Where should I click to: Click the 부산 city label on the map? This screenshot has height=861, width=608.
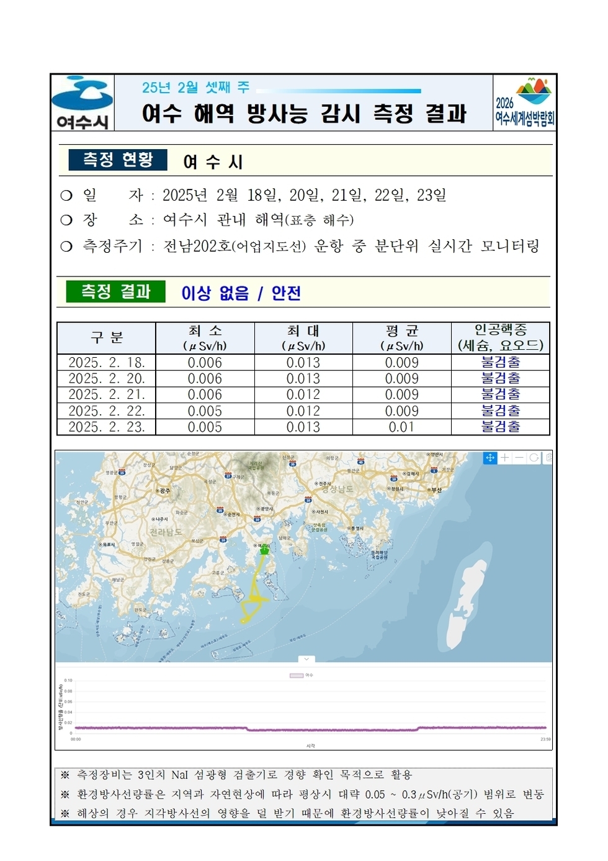tap(435, 490)
